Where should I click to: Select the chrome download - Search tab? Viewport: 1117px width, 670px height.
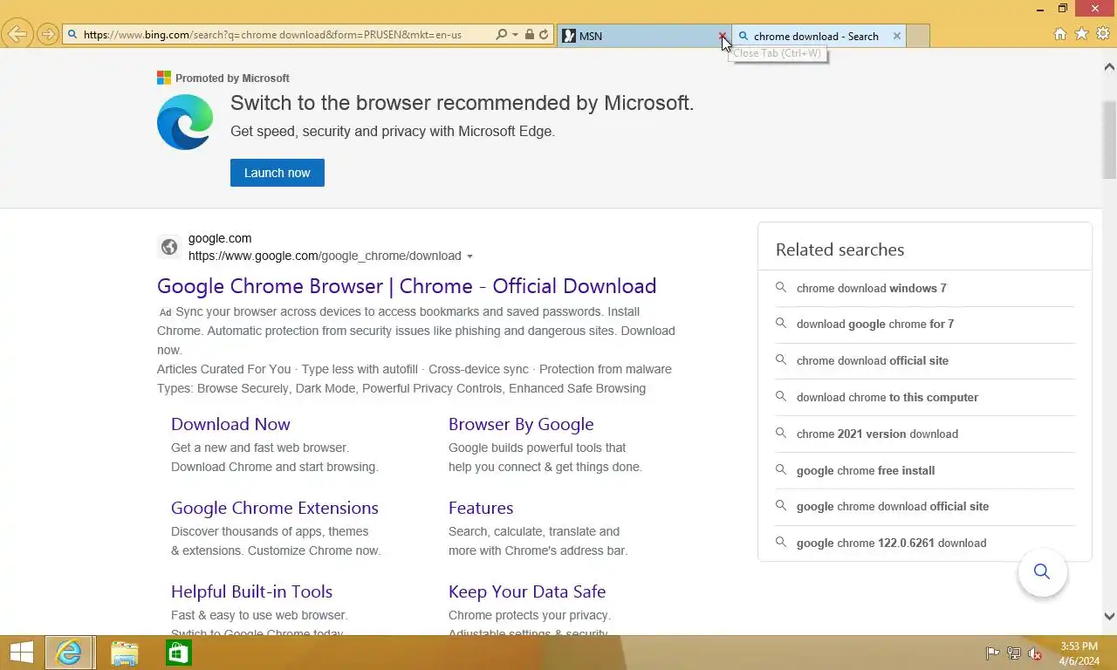click(x=815, y=36)
